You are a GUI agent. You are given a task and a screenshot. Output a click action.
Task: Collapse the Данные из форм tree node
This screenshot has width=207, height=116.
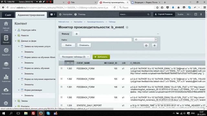click(x=16, y=41)
